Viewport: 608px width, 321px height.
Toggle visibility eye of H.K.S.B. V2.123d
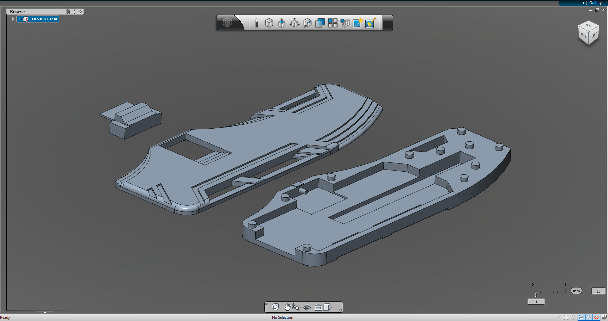pos(20,19)
